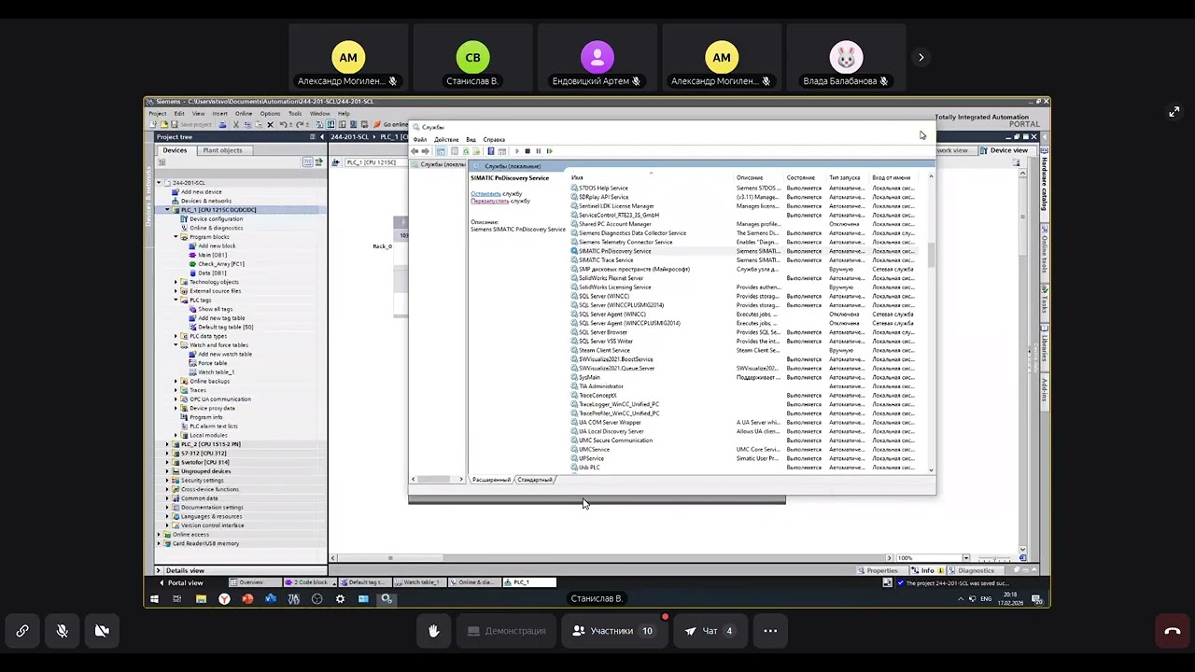Click the Forward arrow in Services toolbar
Image resolution: width=1195 pixels, height=672 pixels.
pyautogui.click(x=426, y=151)
